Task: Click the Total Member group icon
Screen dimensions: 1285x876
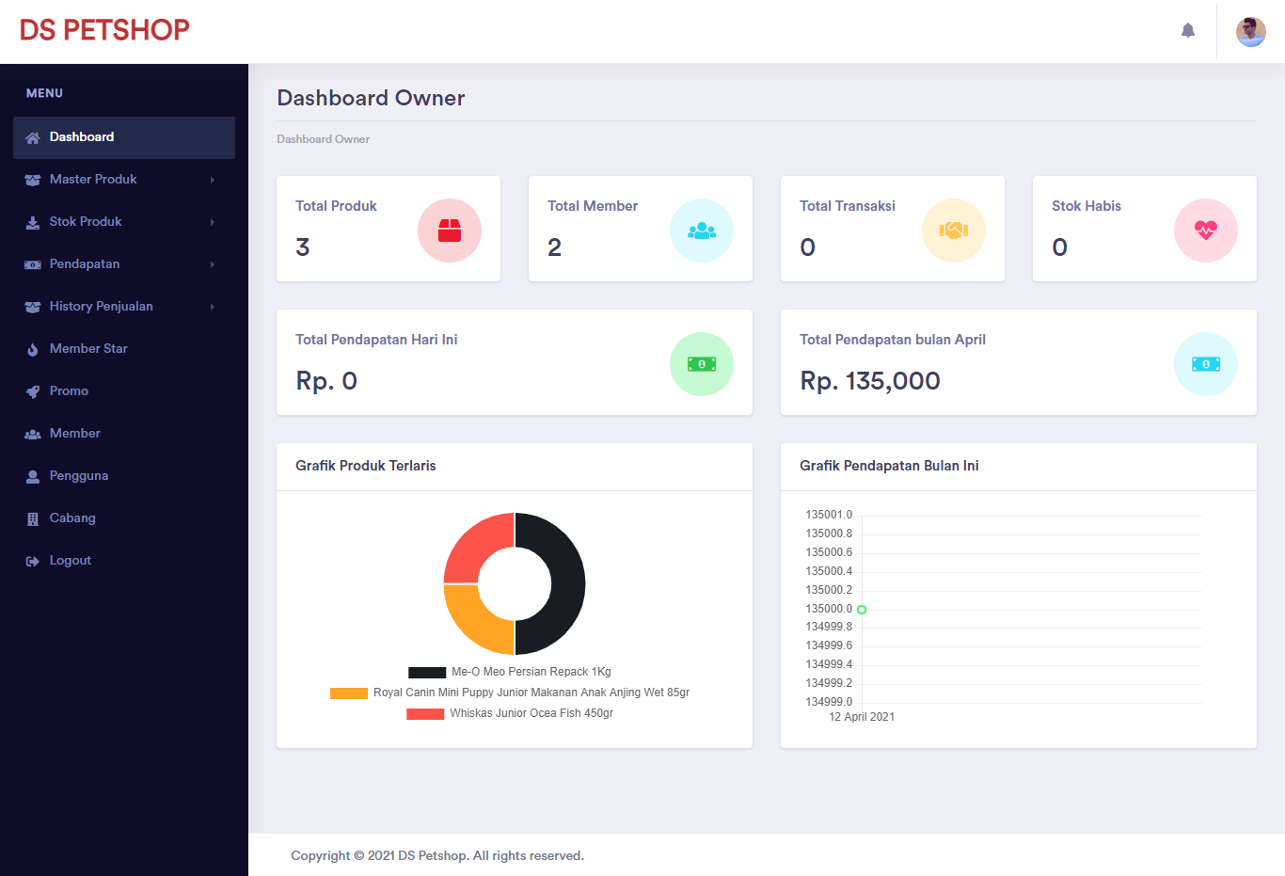Action: coord(702,231)
